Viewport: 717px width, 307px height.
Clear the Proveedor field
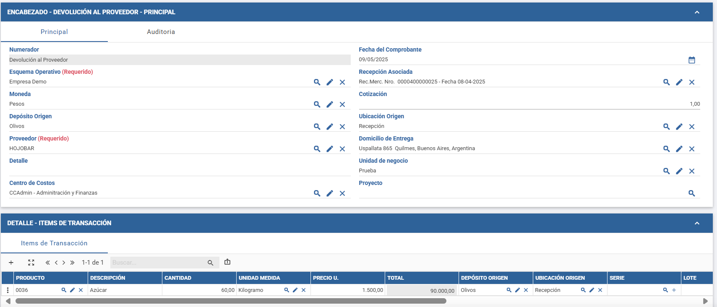[342, 149]
